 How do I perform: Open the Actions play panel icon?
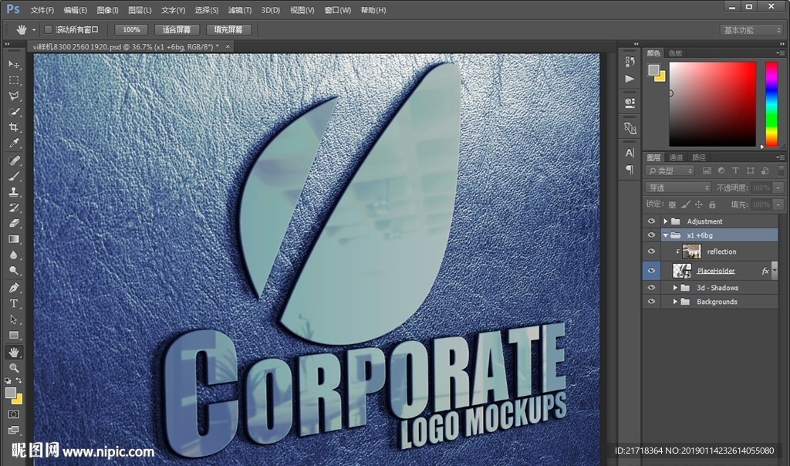pyautogui.click(x=630, y=79)
